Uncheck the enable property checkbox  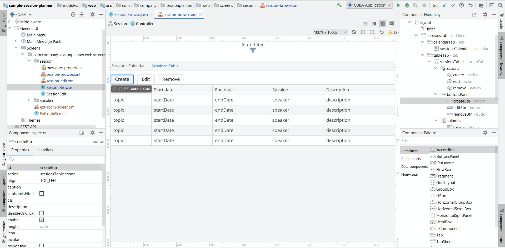point(42,220)
